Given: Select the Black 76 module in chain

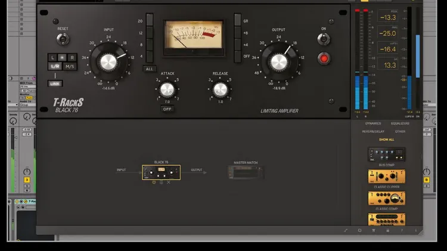Looking at the screenshot, I should click(x=161, y=172).
